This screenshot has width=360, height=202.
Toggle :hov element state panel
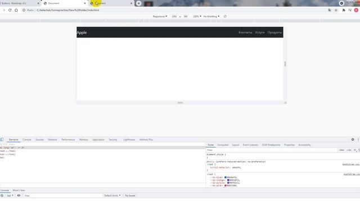pos(341,150)
